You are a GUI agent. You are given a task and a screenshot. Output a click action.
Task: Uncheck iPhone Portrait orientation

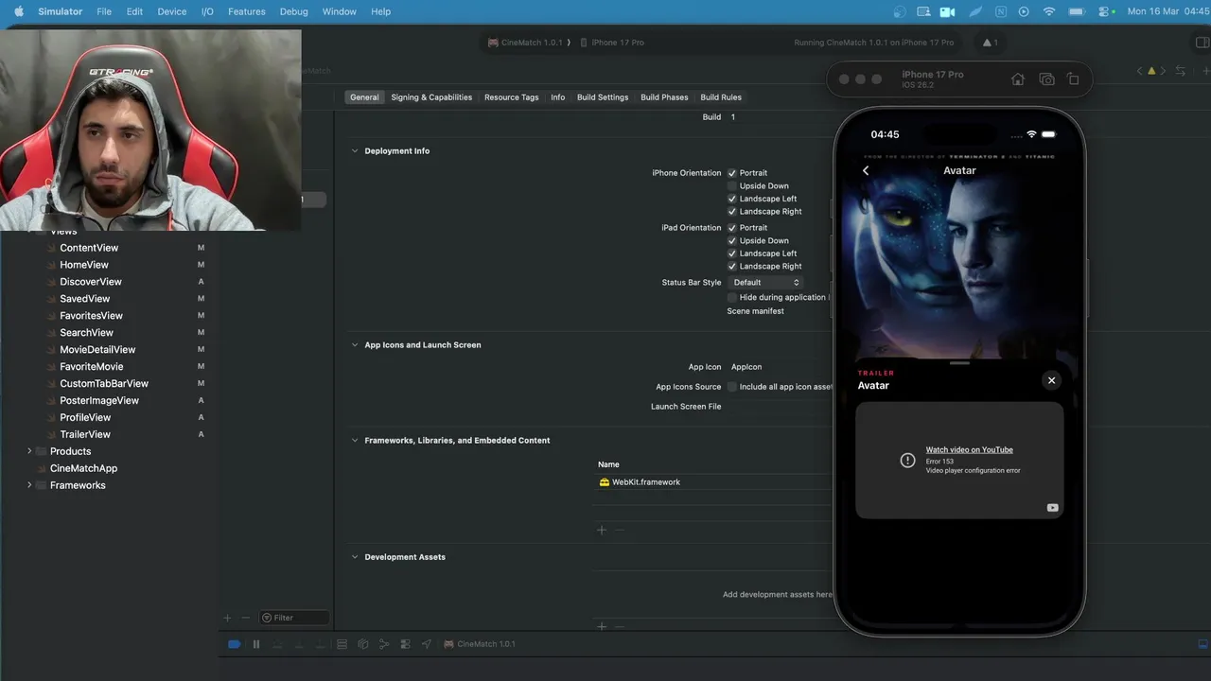coord(732,173)
